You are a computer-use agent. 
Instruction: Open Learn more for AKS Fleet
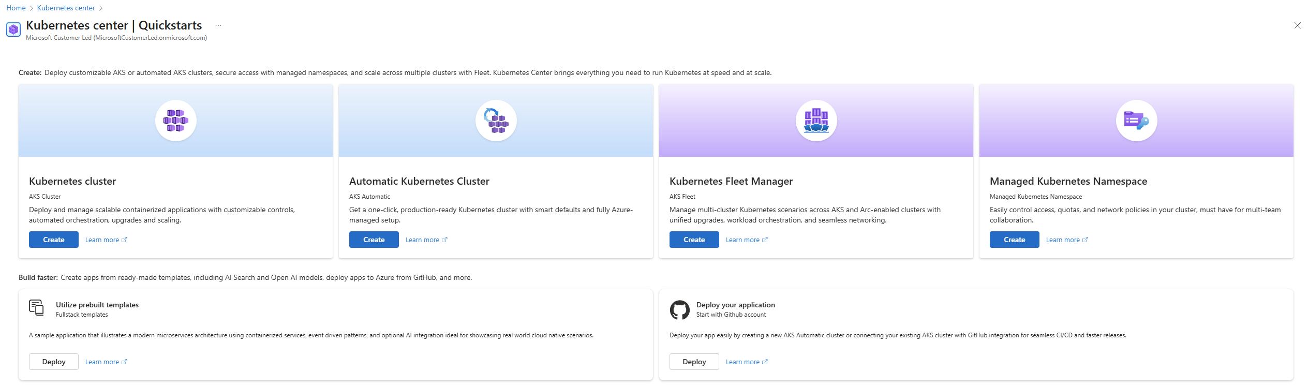point(746,240)
